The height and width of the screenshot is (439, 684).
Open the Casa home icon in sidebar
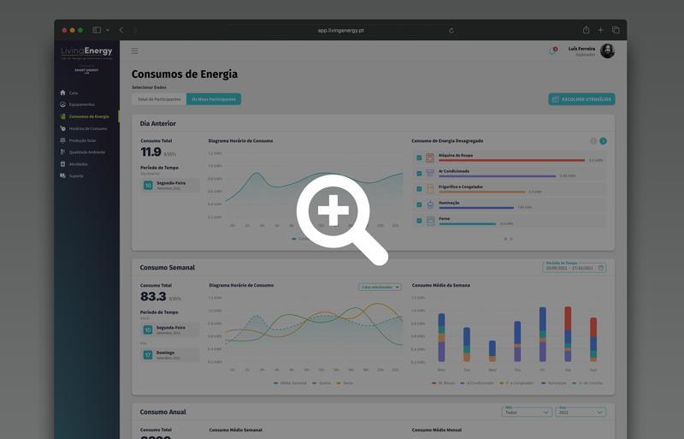coord(62,92)
